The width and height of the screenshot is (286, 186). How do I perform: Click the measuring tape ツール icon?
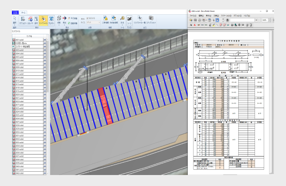pos(122,19)
